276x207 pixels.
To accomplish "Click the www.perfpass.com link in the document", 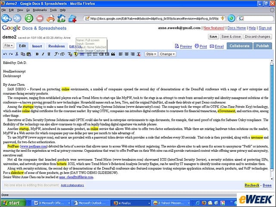I will pos(34,146).
